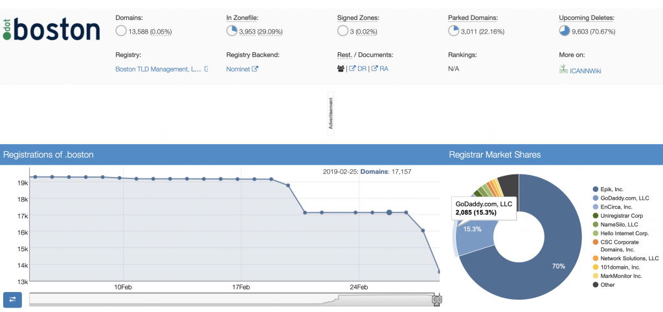The height and width of the screenshot is (312, 663).
Task: Click the 13,588 (0.05%) domains value
Action: [150, 32]
